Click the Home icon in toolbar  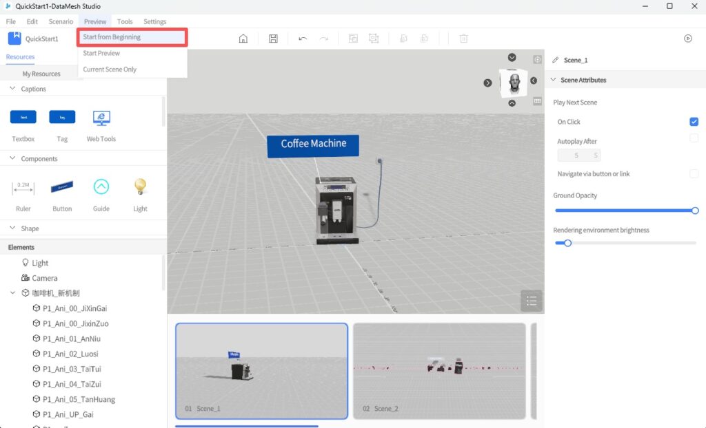243,39
